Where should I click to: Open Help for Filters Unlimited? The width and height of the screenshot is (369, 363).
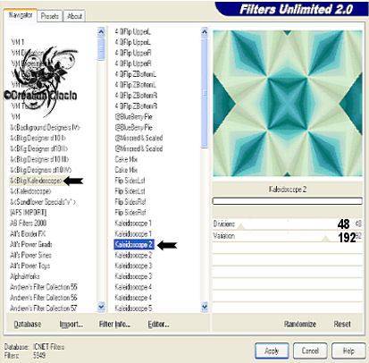pyautogui.click(x=348, y=350)
